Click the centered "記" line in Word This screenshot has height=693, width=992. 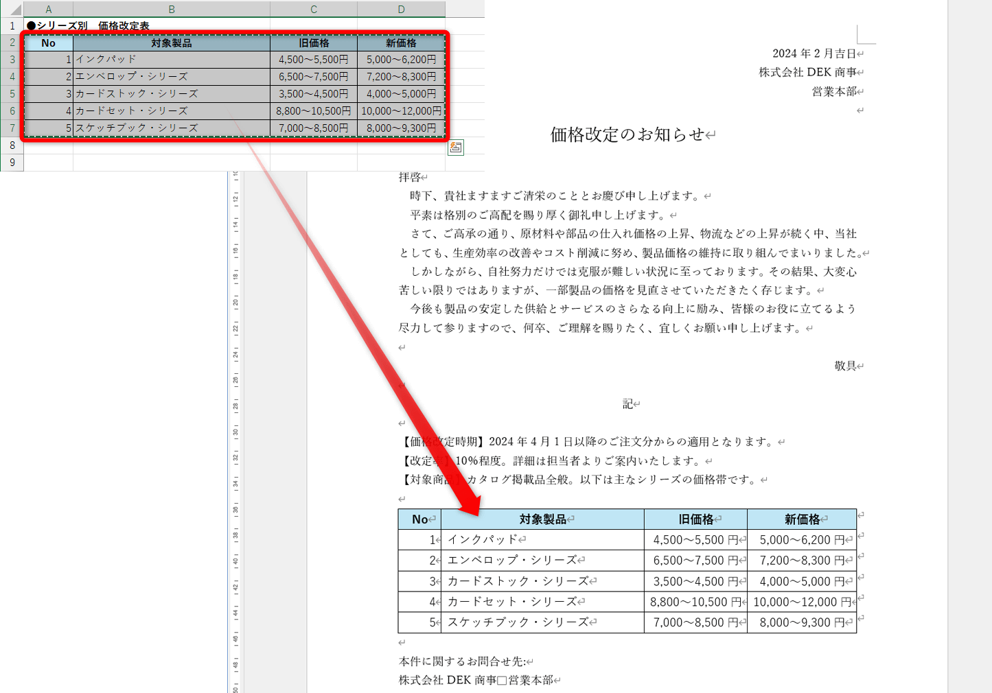coord(627,404)
